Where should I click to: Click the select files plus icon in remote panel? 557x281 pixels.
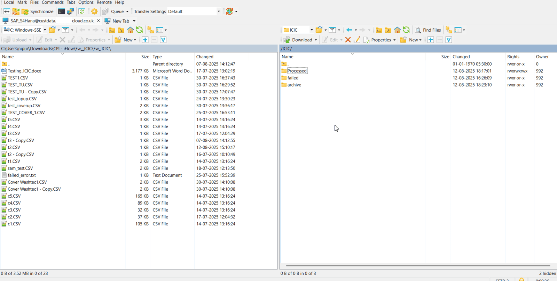tap(431, 40)
